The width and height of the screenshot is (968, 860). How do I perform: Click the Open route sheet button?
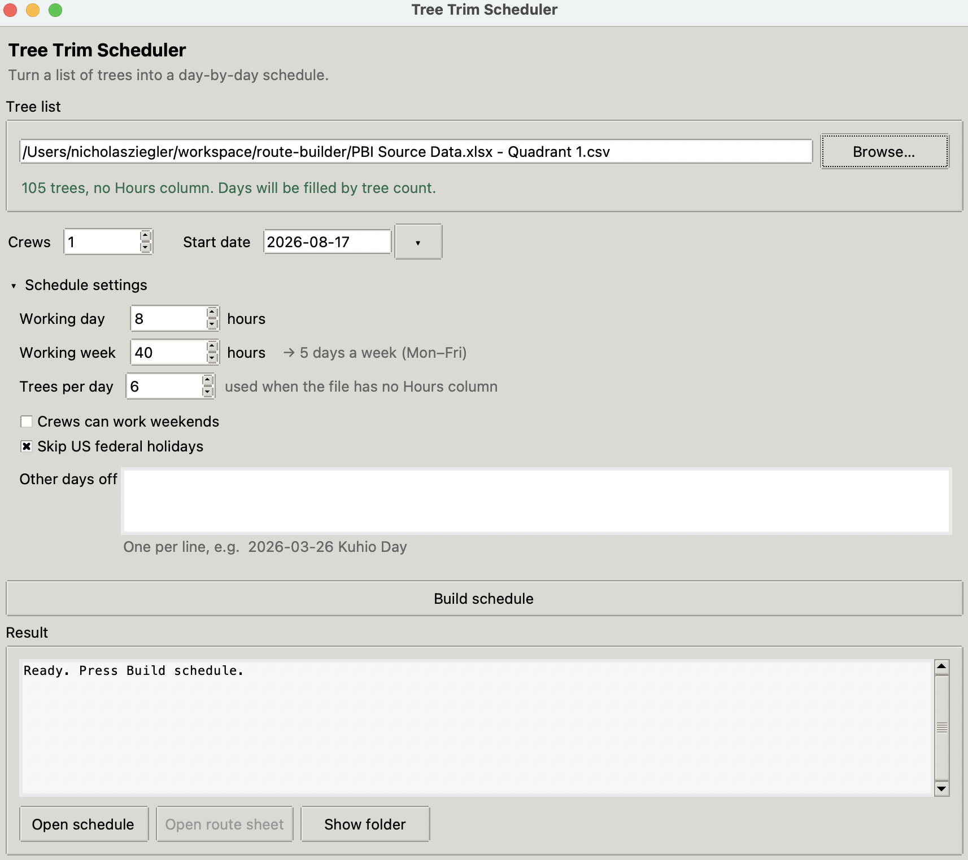tap(224, 824)
